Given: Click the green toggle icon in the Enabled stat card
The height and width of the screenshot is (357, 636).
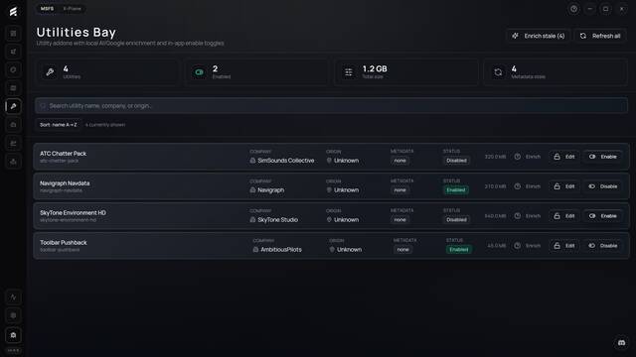Looking at the screenshot, I should pyautogui.click(x=199, y=72).
